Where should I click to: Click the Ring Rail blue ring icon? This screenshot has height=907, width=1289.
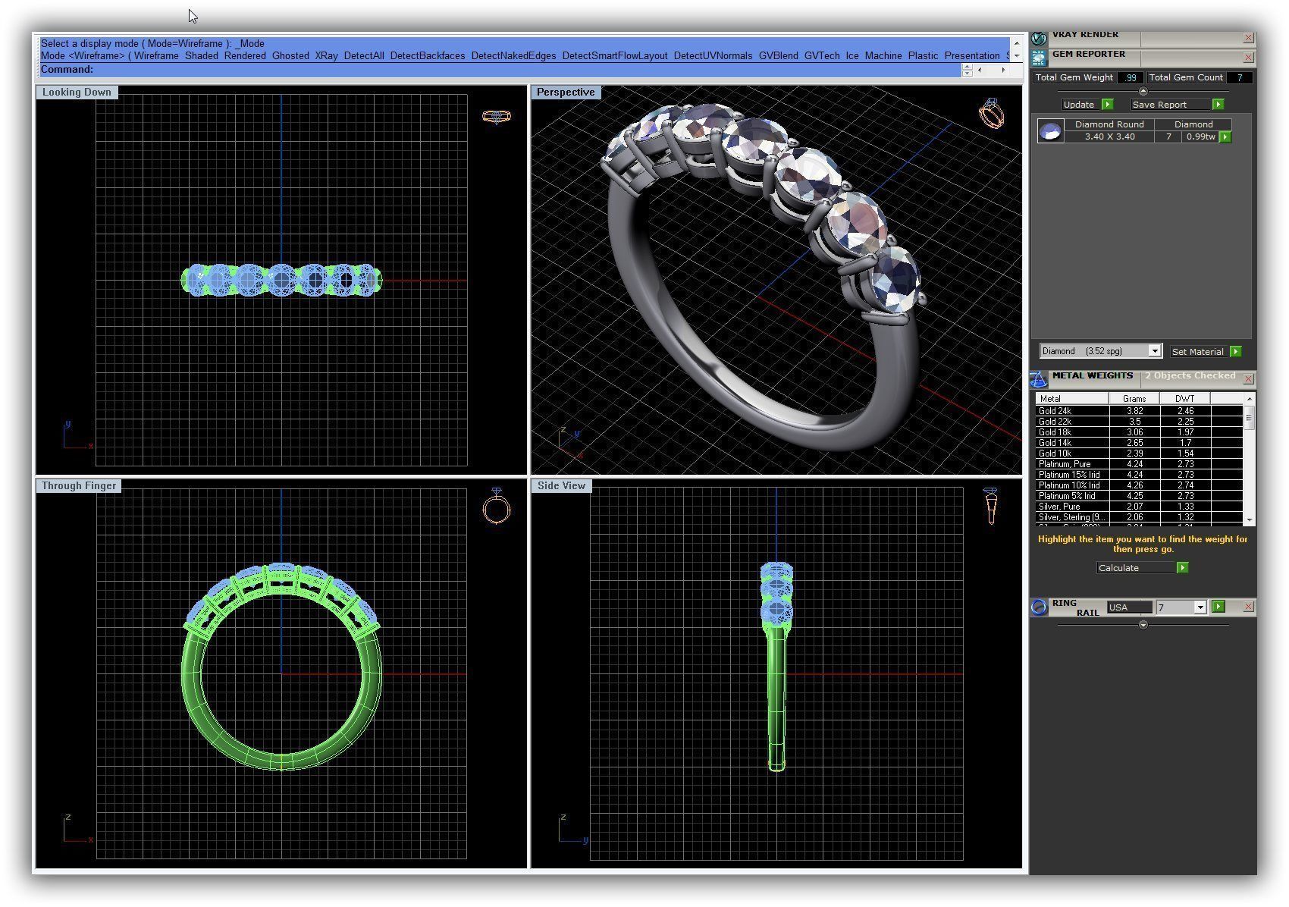[1039, 607]
